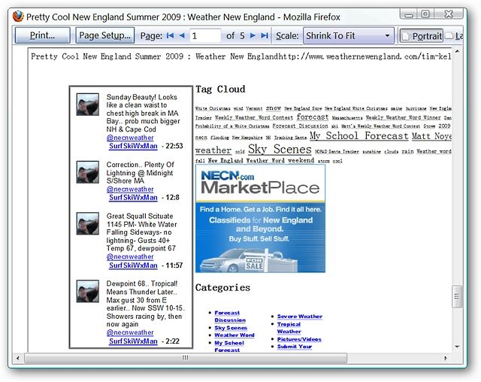Open Sky Scenes category link
The image size is (481, 382).
pyautogui.click(x=231, y=328)
